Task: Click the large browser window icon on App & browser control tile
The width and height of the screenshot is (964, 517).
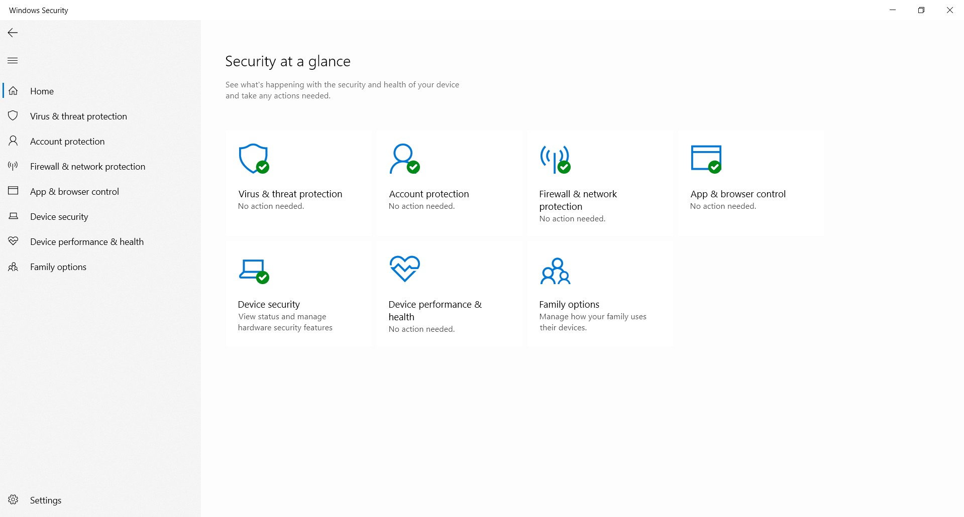Action: pos(706,159)
